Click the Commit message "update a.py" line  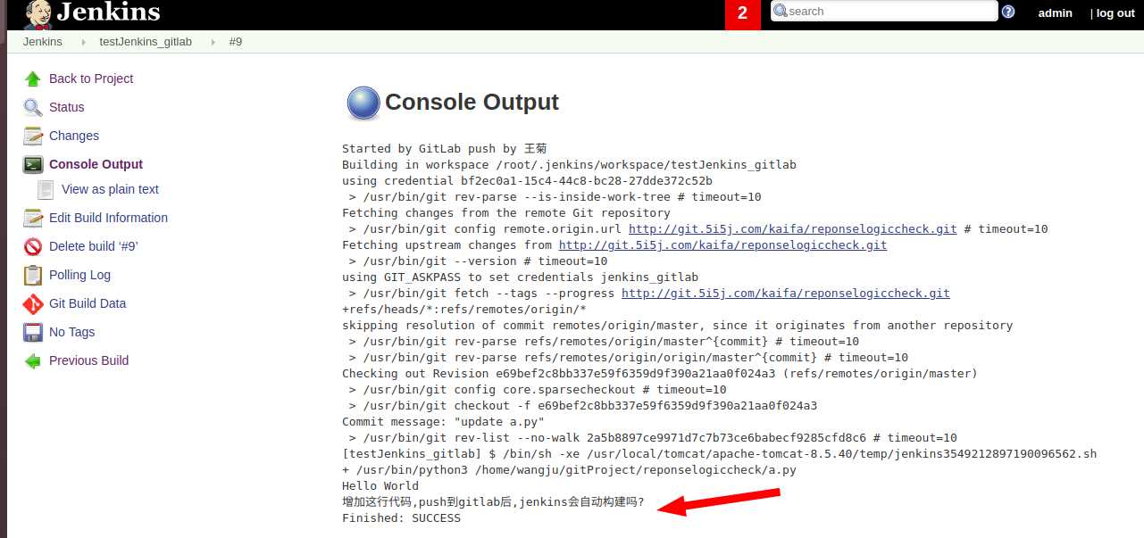[x=443, y=422]
